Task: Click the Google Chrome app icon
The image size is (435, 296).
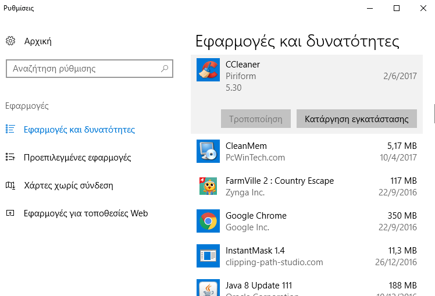Action: click(208, 221)
